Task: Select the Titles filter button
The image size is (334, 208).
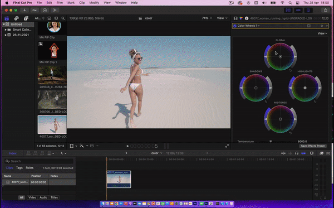Action: pyautogui.click(x=54, y=197)
